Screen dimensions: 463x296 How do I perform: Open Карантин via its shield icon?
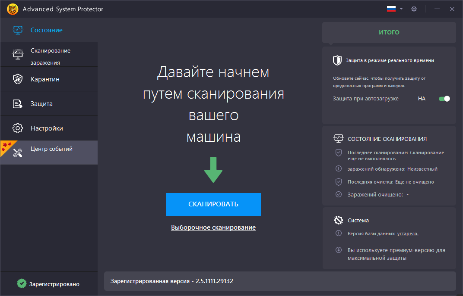18,79
